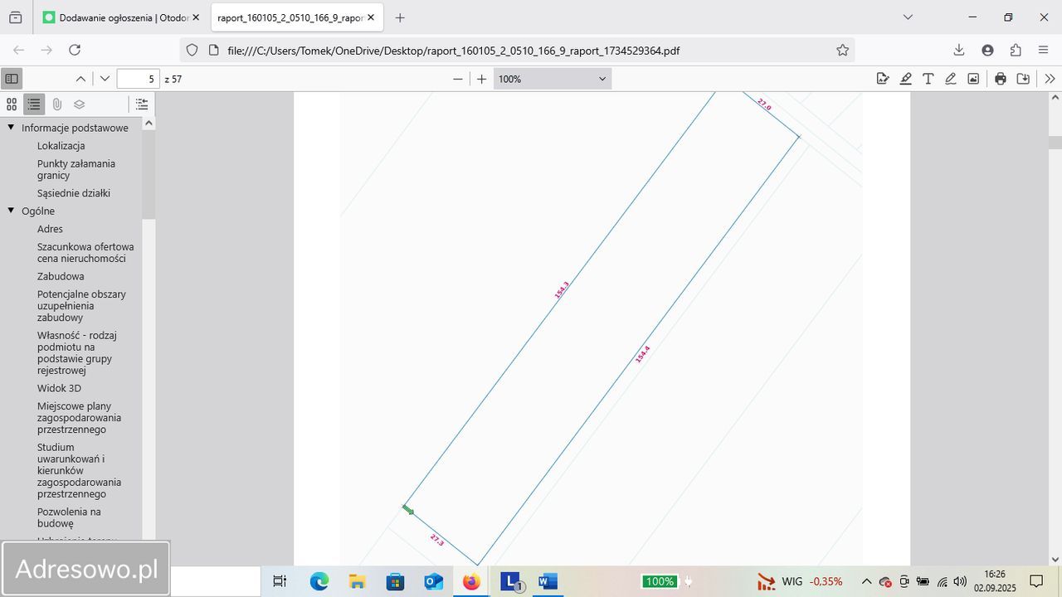The height and width of the screenshot is (597, 1062).
Task: Print the PDF document
Action: (1001, 79)
